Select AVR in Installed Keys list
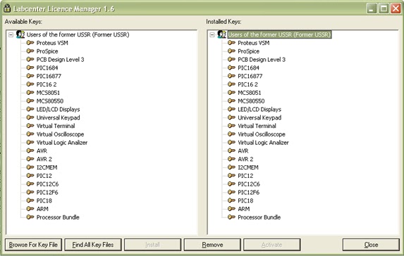The image size is (404, 256). (x=243, y=151)
